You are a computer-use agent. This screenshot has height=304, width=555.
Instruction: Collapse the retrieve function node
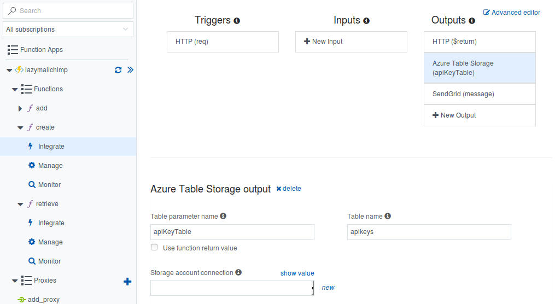click(x=21, y=204)
